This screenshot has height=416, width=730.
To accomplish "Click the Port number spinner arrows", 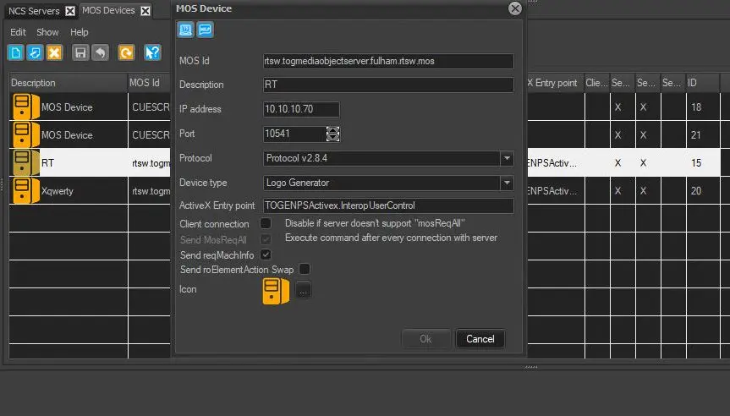I will click(x=332, y=134).
